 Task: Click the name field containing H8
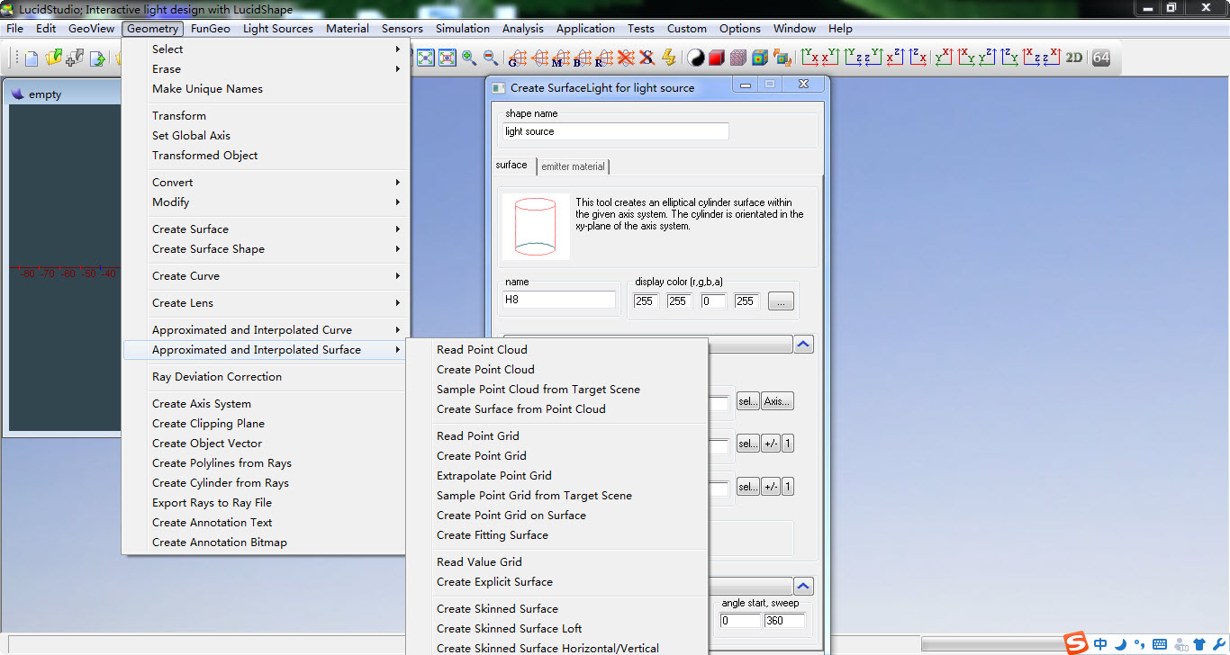(559, 300)
